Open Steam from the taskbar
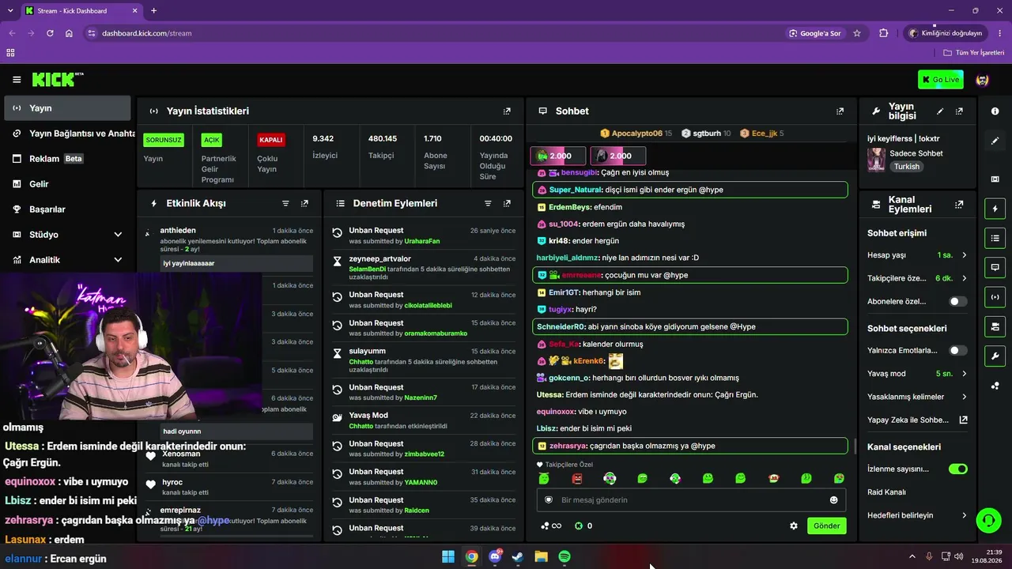 point(518,556)
